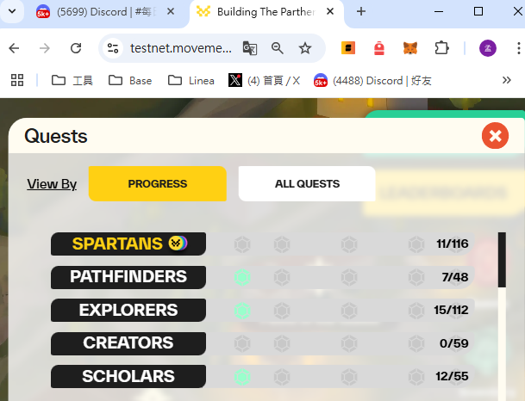The image size is (525, 401).
Task: Maximize the browser window
Action: click(478, 12)
